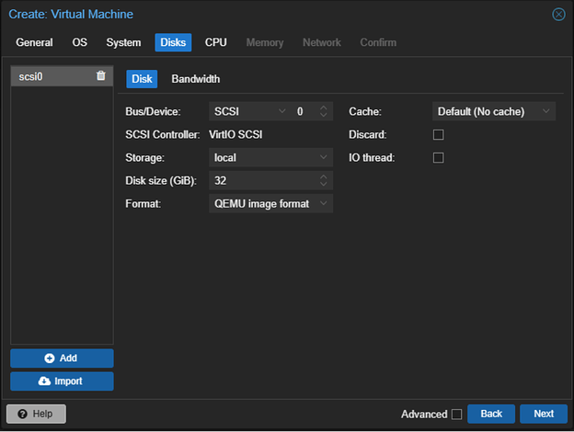Open the Cache dropdown

tap(545, 111)
